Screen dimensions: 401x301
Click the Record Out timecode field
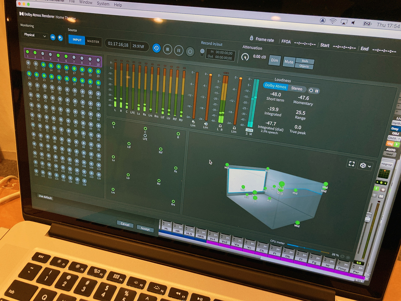(x=220, y=57)
